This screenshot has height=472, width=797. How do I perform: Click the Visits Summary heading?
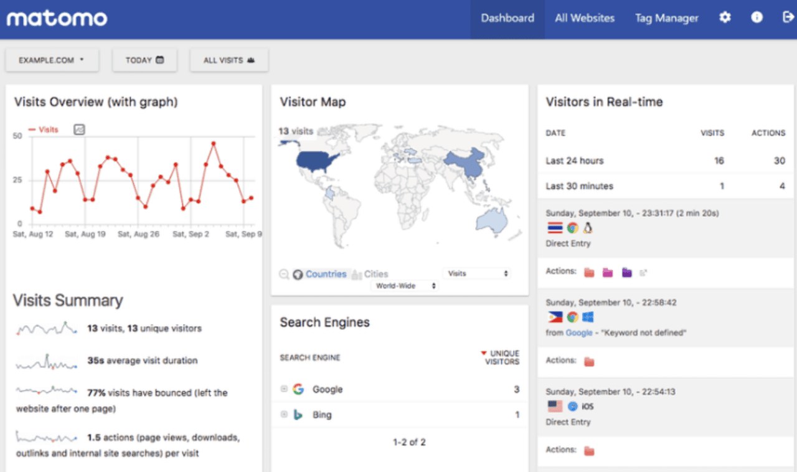68,301
